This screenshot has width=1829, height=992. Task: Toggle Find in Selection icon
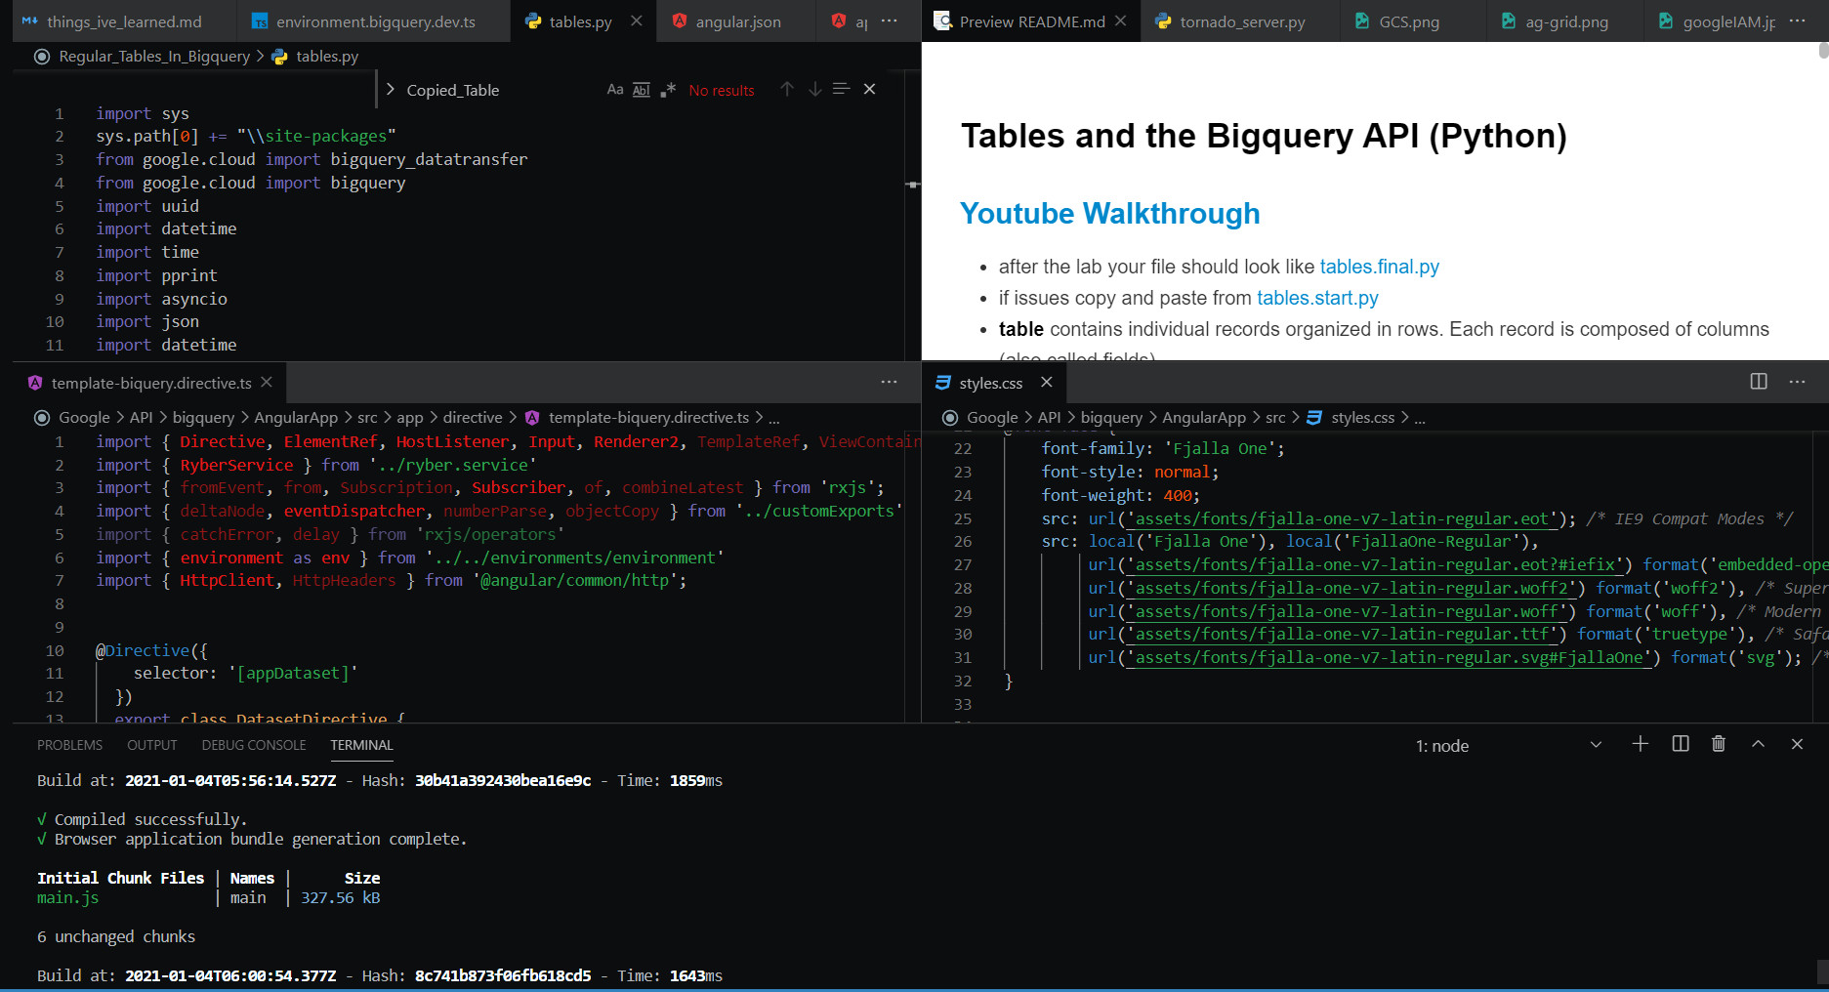(841, 89)
